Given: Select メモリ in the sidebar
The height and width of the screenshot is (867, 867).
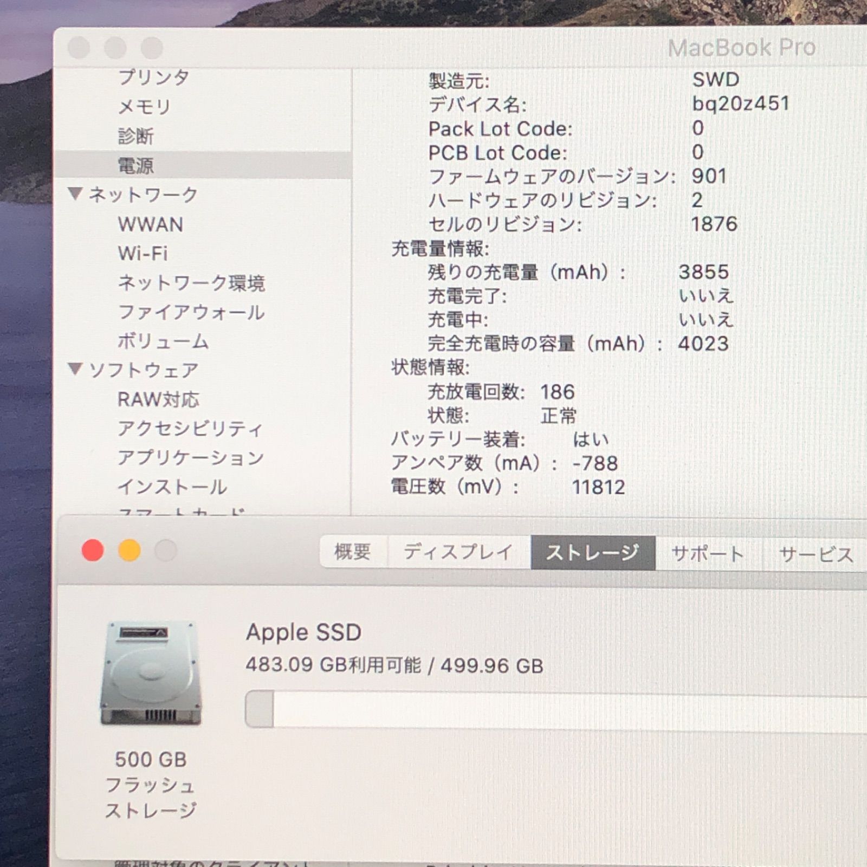Looking at the screenshot, I should 144,106.
